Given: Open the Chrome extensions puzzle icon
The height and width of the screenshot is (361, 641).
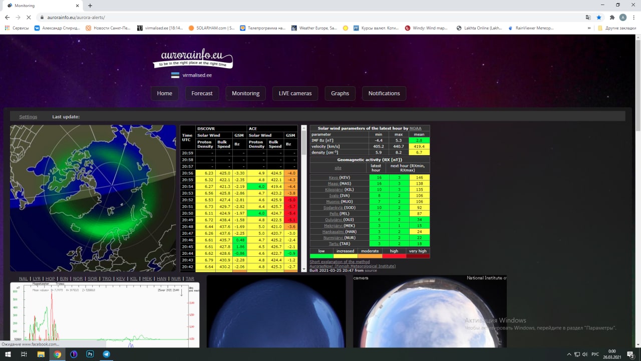Looking at the screenshot, I should (612, 17).
